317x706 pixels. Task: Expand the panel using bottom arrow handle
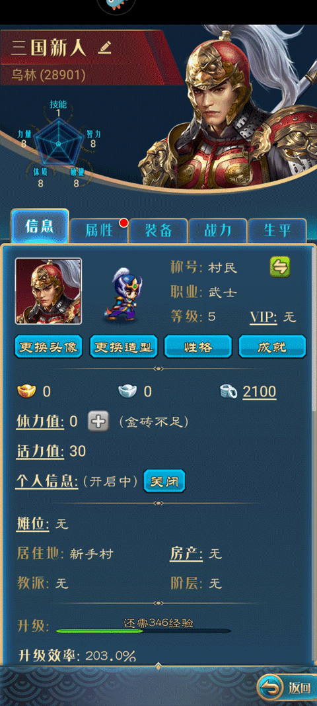(x=158, y=666)
